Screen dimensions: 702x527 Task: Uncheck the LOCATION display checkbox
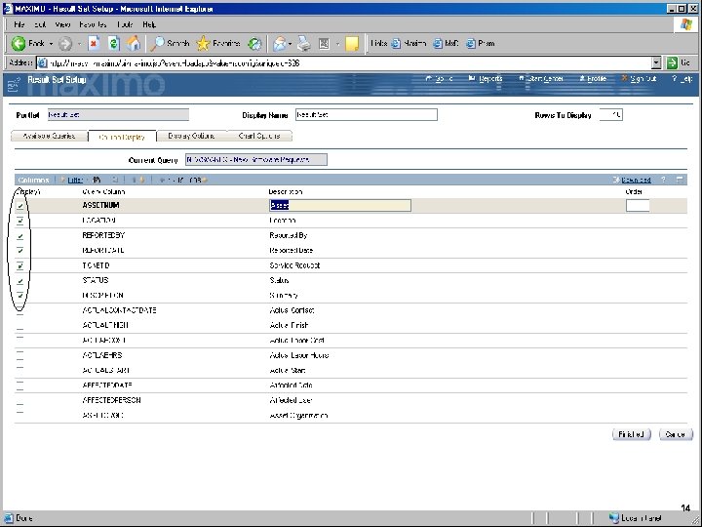(20, 221)
